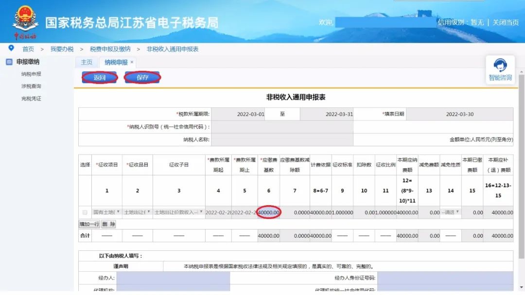Click the 申报缴纳 sidebar menu icon
This screenshot has width=525, height=295.
tap(9, 62)
